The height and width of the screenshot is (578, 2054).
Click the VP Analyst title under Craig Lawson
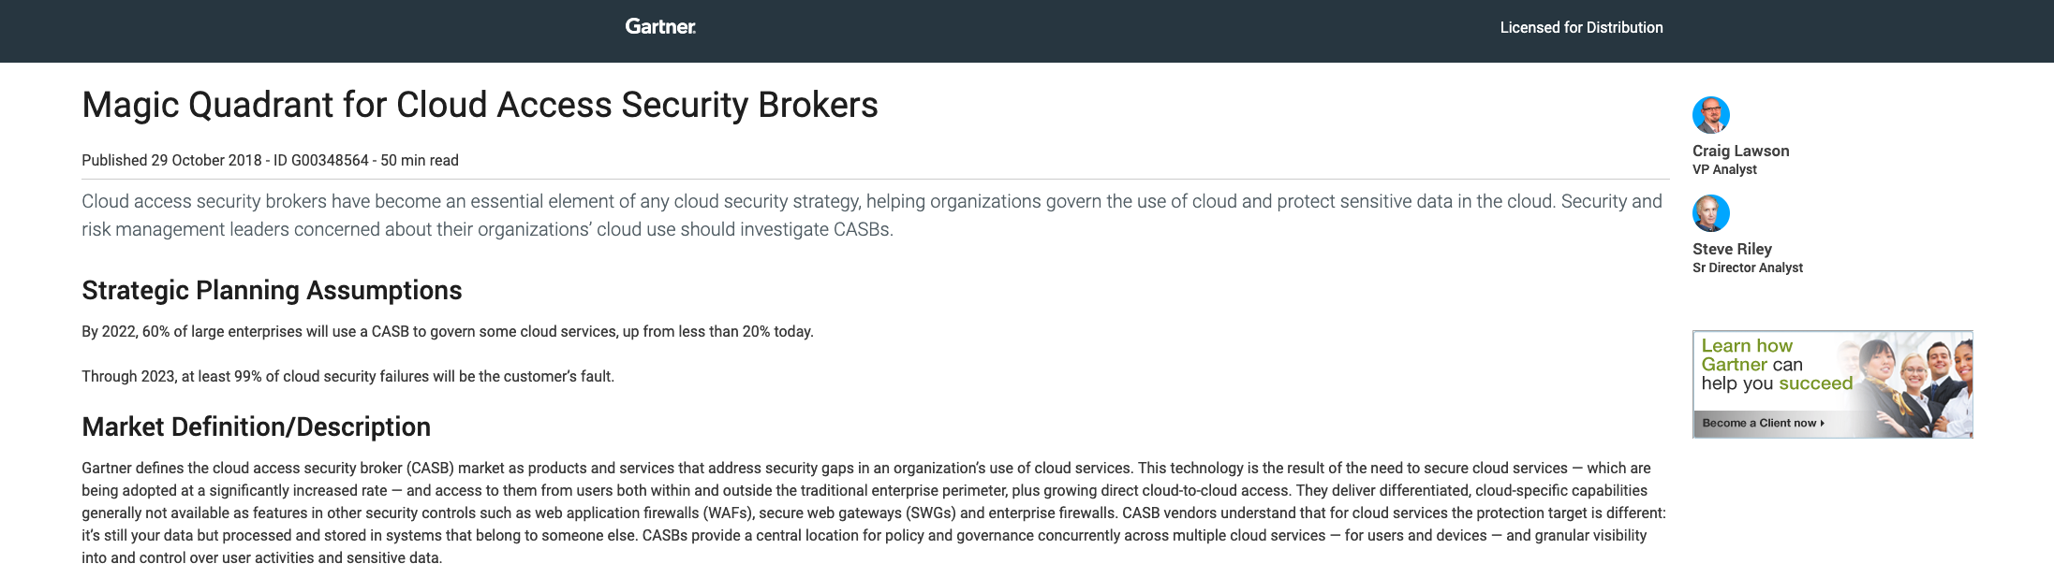pyautogui.click(x=1724, y=169)
